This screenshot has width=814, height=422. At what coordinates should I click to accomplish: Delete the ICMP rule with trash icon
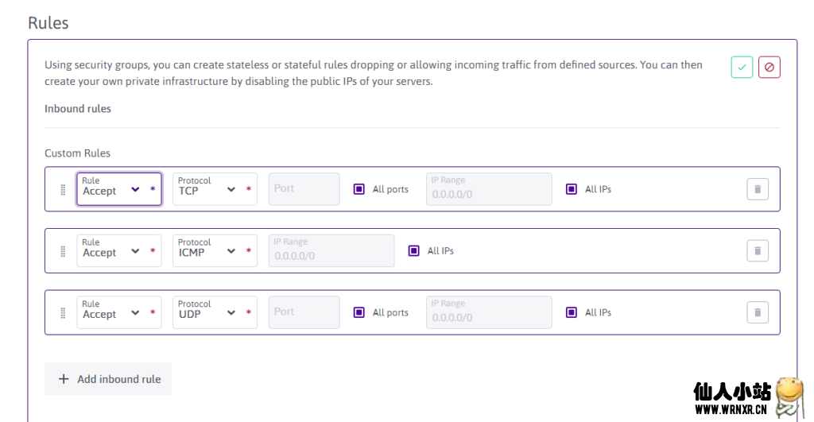click(x=757, y=251)
